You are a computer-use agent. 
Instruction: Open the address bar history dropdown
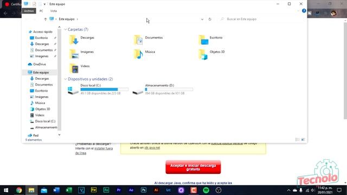(202, 19)
